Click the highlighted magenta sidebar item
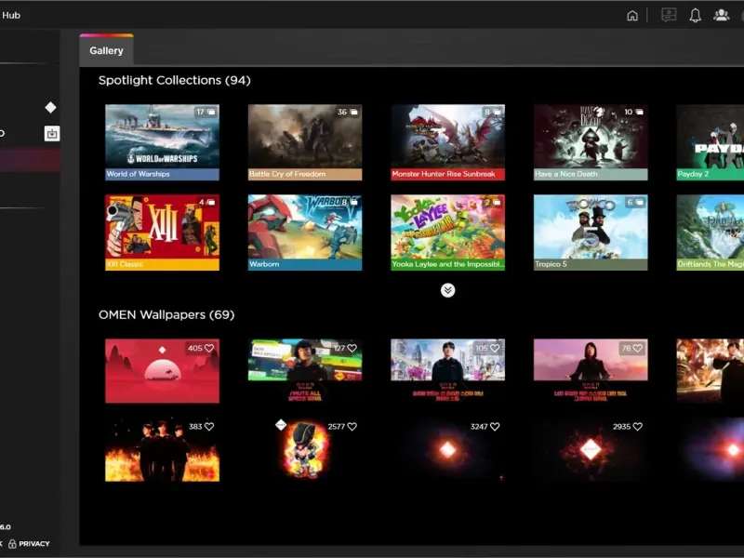This screenshot has width=744, height=558. 30,160
